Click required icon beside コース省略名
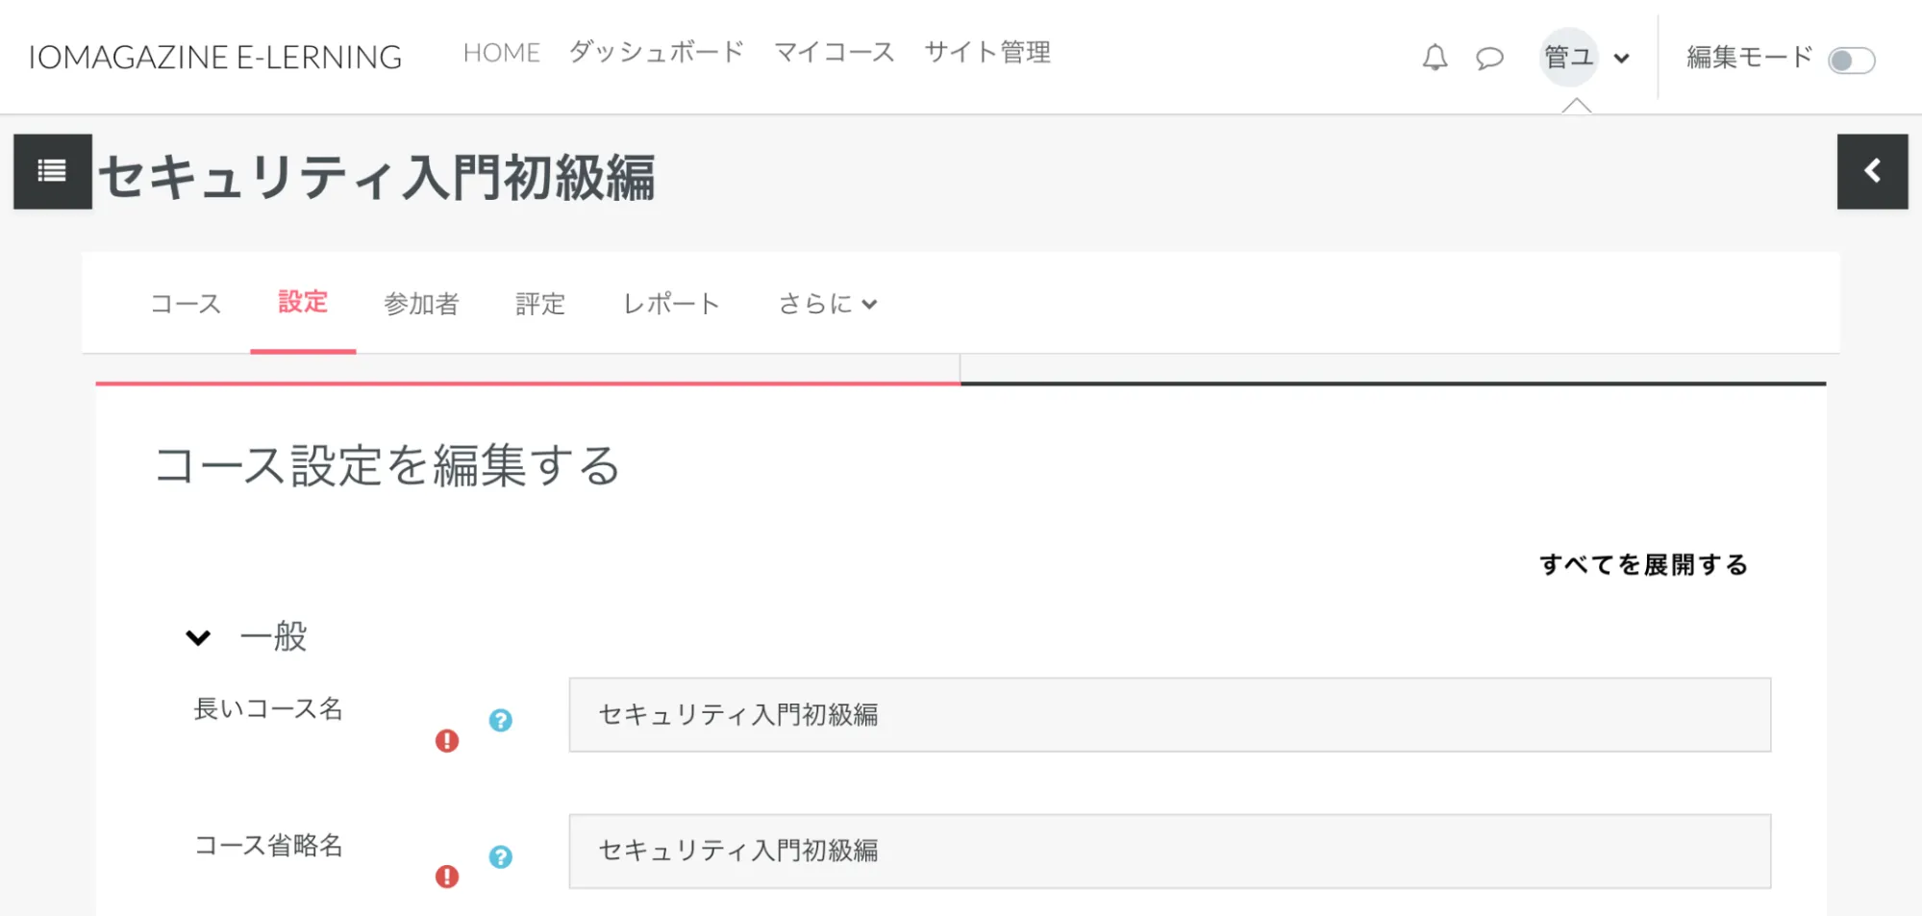 click(447, 877)
